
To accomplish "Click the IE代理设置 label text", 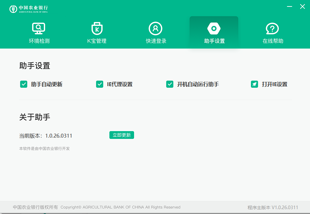I will [x=120, y=84].
